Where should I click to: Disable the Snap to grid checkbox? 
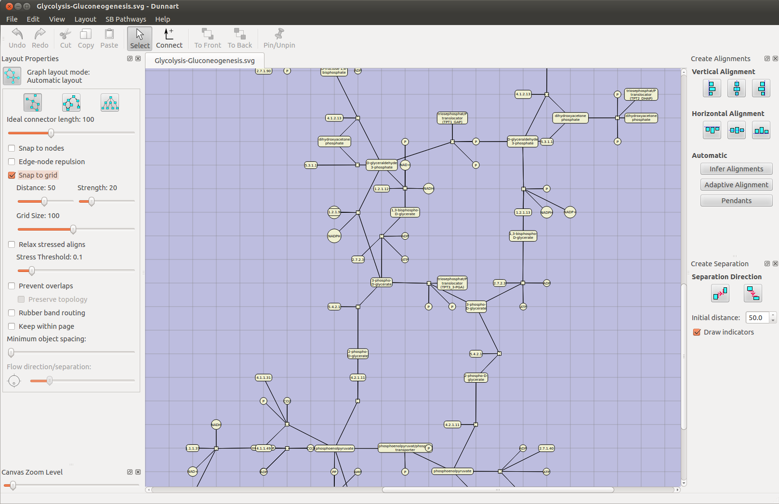12,175
